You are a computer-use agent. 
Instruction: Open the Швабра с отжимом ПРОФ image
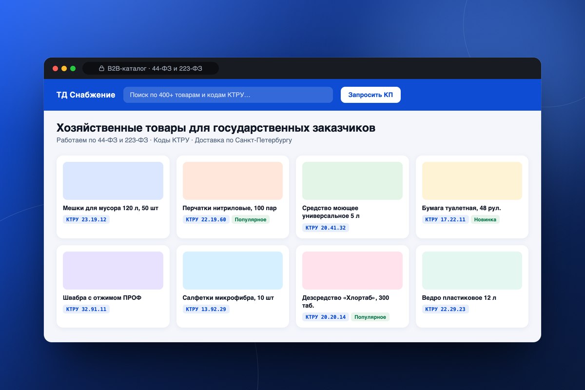pos(113,271)
